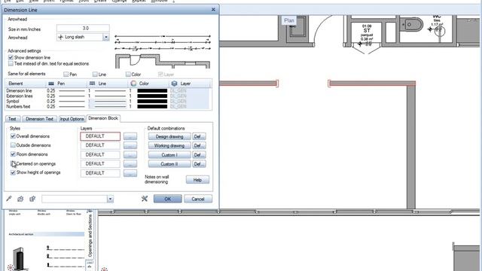Click the Layer column header icon
This screenshot has width=482, height=271.
click(174, 84)
